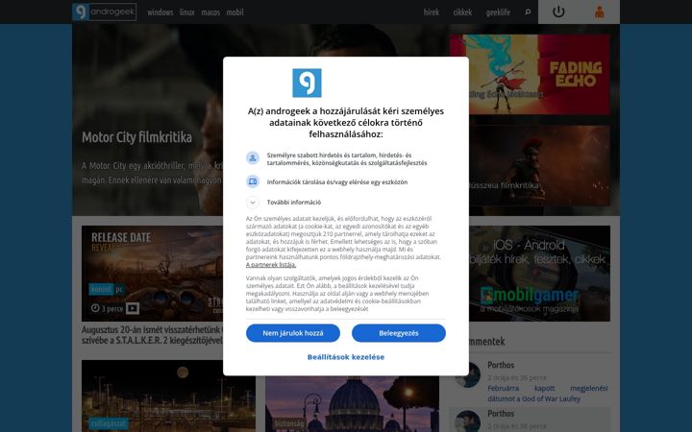Image resolution: width=692 pixels, height=432 pixels.
Task: Open the Odüsszeia filmkritika thumbnail
Action: pyautogui.click(x=539, y=165)
